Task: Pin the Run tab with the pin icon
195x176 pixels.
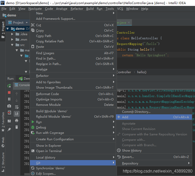Action: 9,129
